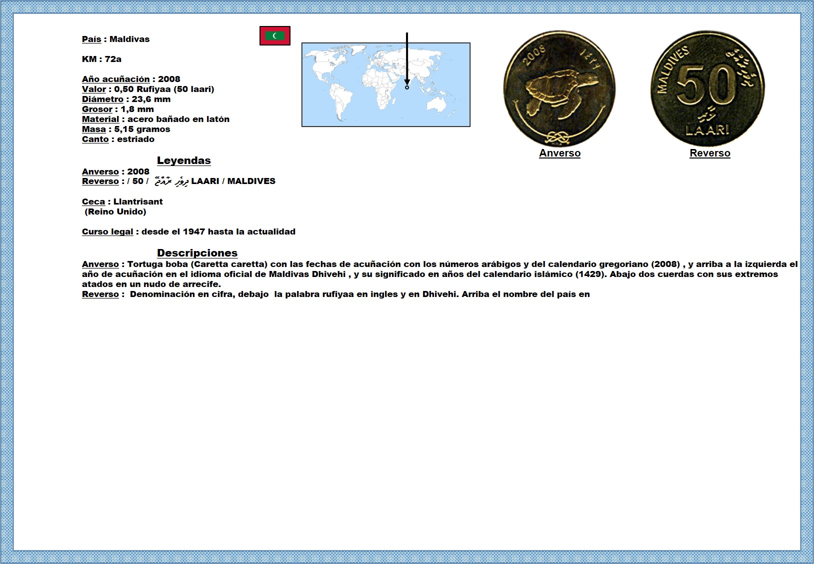Click the "País : Maldivas" line
Viewport: 814px width, 564px height.
115,39
